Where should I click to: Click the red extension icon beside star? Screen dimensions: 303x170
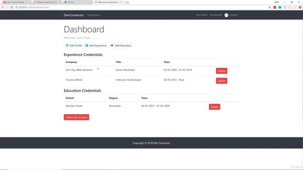(x=275, y=8)
